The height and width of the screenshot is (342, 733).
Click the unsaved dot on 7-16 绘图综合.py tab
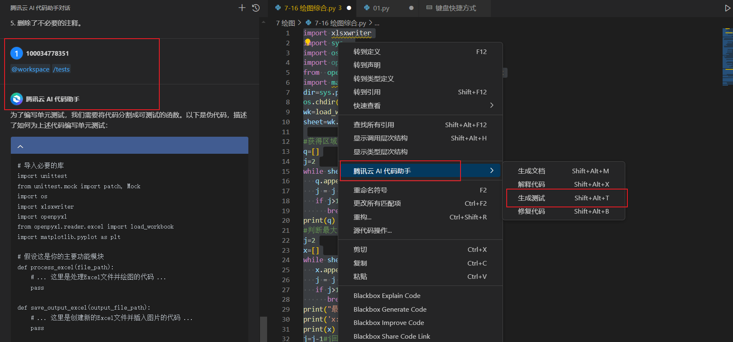click(x=349, y=8)
